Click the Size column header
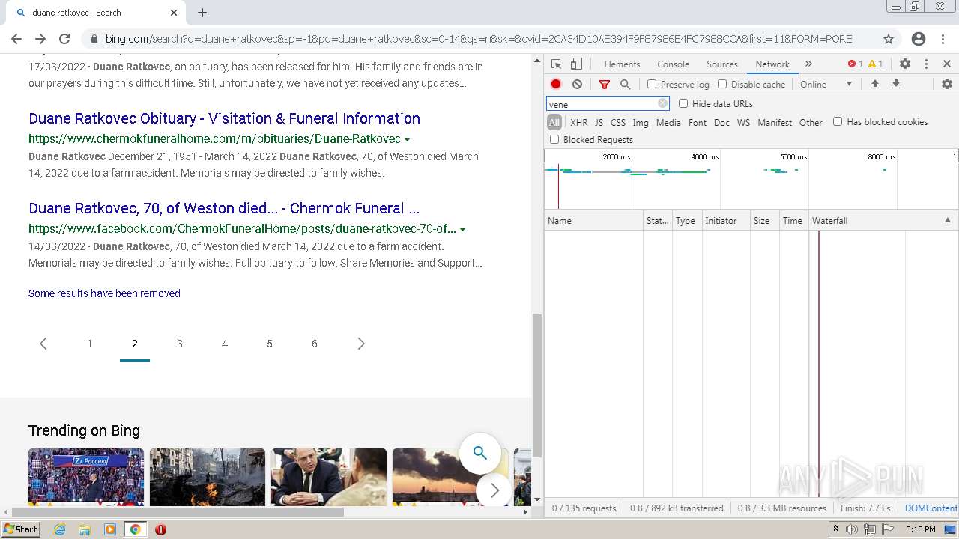The width and height of the screenshot is (959, 539). pos(764,221)
